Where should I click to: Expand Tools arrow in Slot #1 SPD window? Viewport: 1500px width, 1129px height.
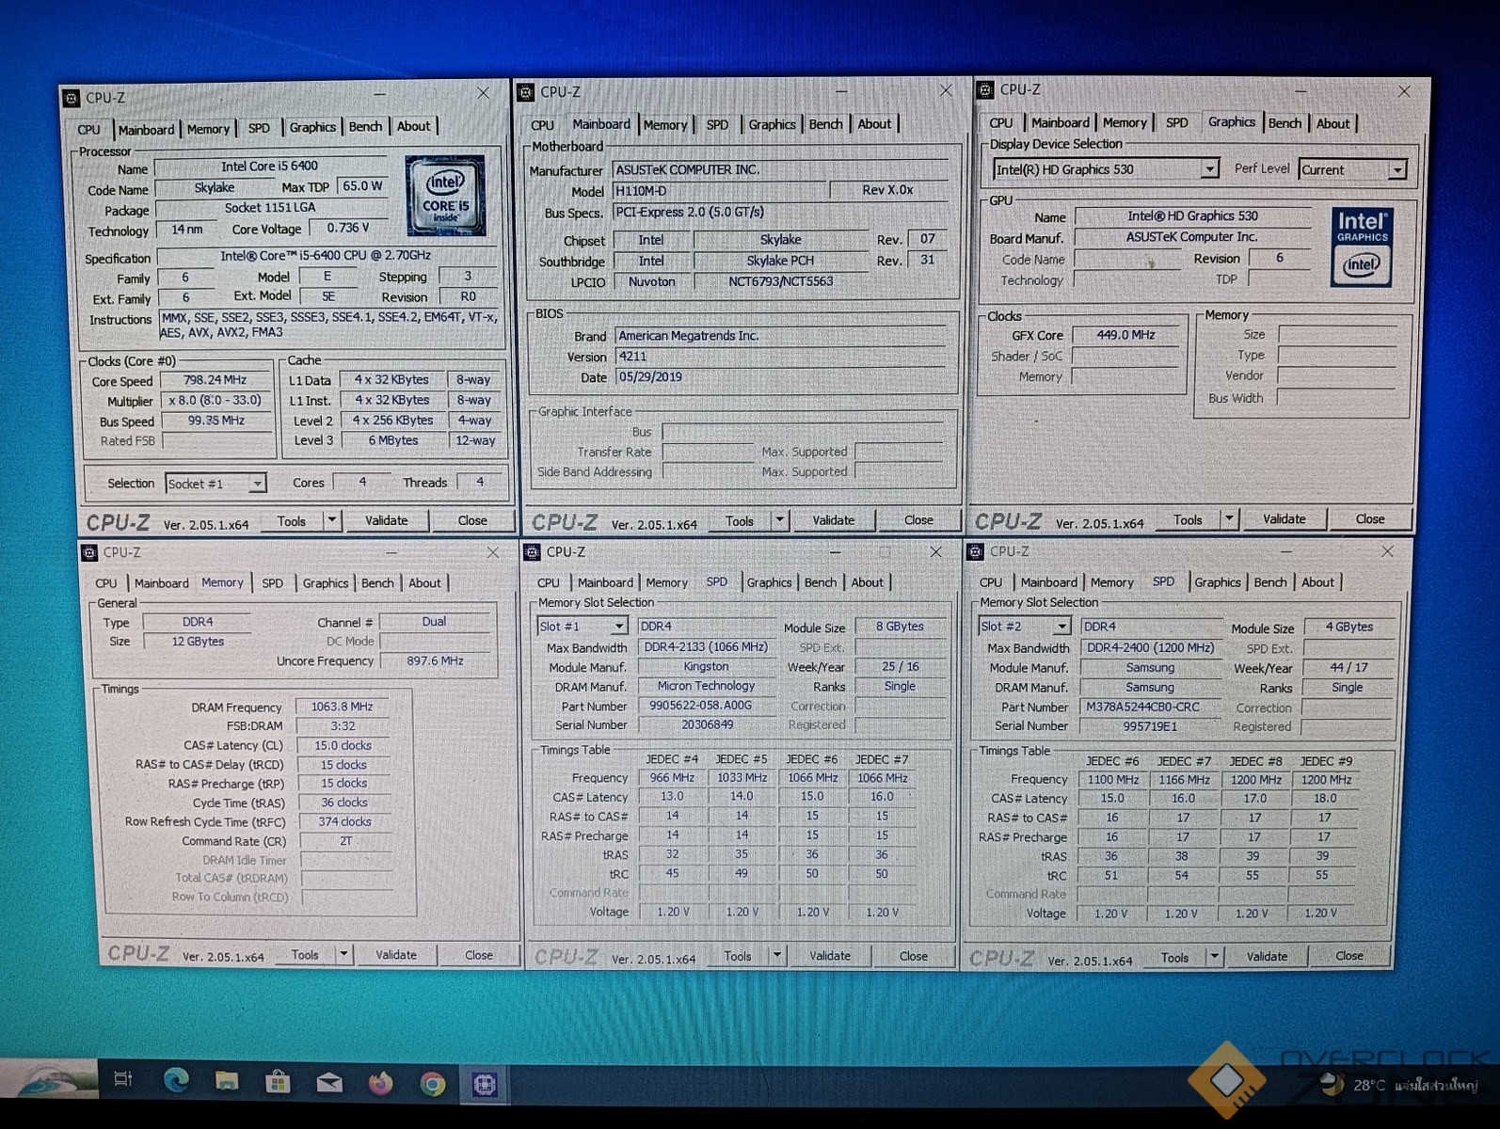(777, 955)
